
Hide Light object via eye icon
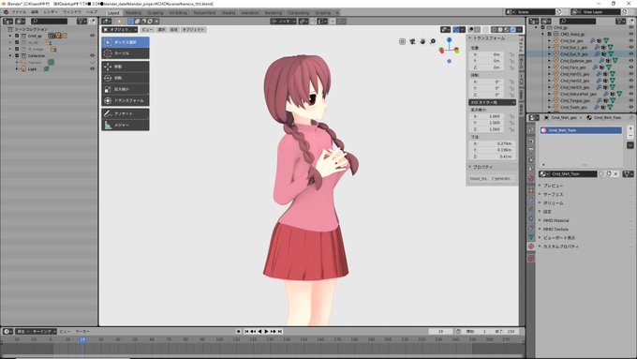pos(92,69)
